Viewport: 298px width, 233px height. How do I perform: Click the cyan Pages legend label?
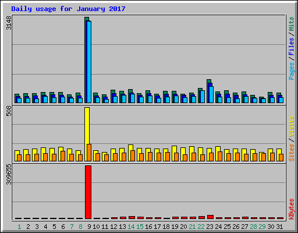click(x=291, y=71)
